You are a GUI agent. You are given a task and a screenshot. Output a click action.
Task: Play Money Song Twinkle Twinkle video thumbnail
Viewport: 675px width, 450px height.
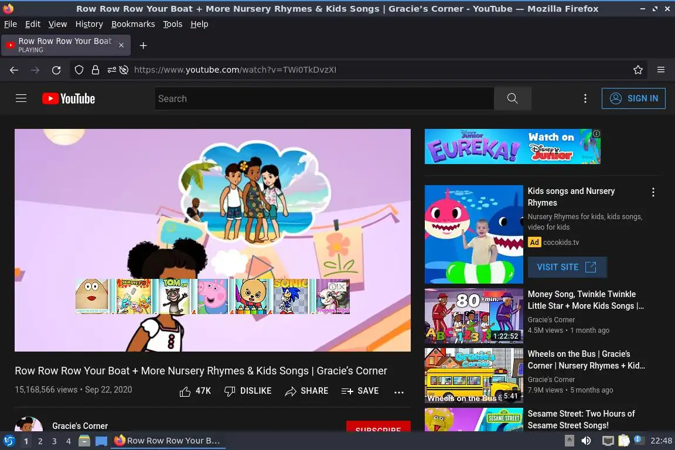point(473,316)
